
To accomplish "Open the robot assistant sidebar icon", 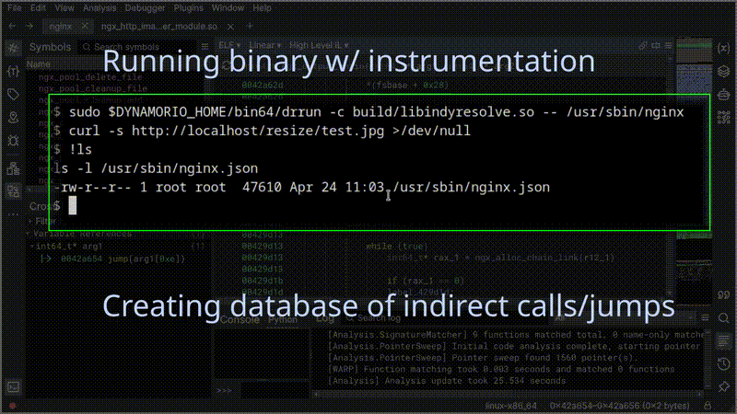I will [x=724, y=95].
